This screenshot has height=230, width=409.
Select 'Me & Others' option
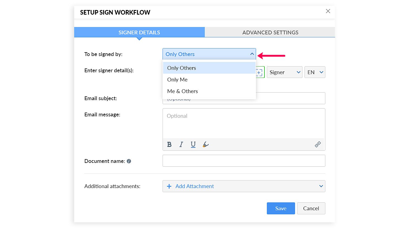click(182, 91)
